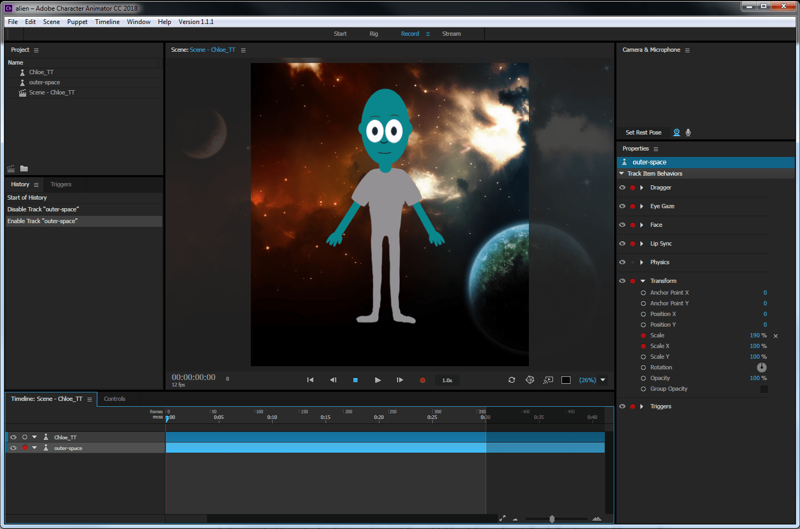Hide the Chloe_TT track with eye icon

click(13, 437)
